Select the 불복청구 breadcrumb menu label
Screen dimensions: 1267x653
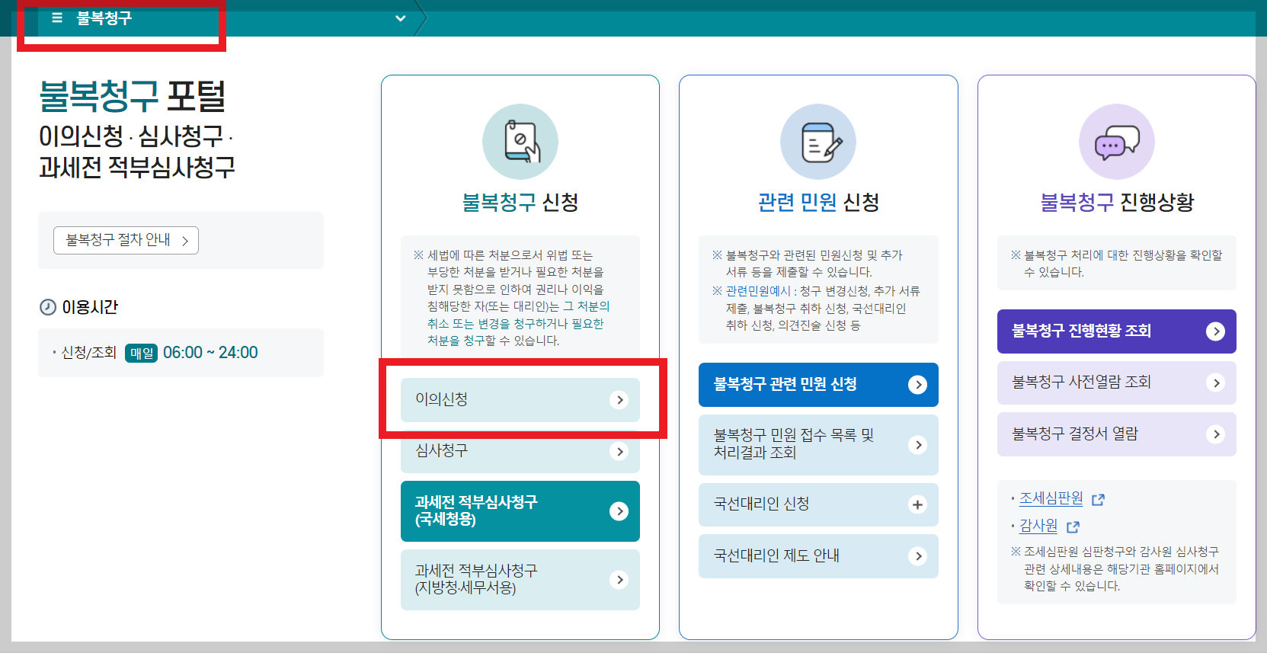[104, 18]
